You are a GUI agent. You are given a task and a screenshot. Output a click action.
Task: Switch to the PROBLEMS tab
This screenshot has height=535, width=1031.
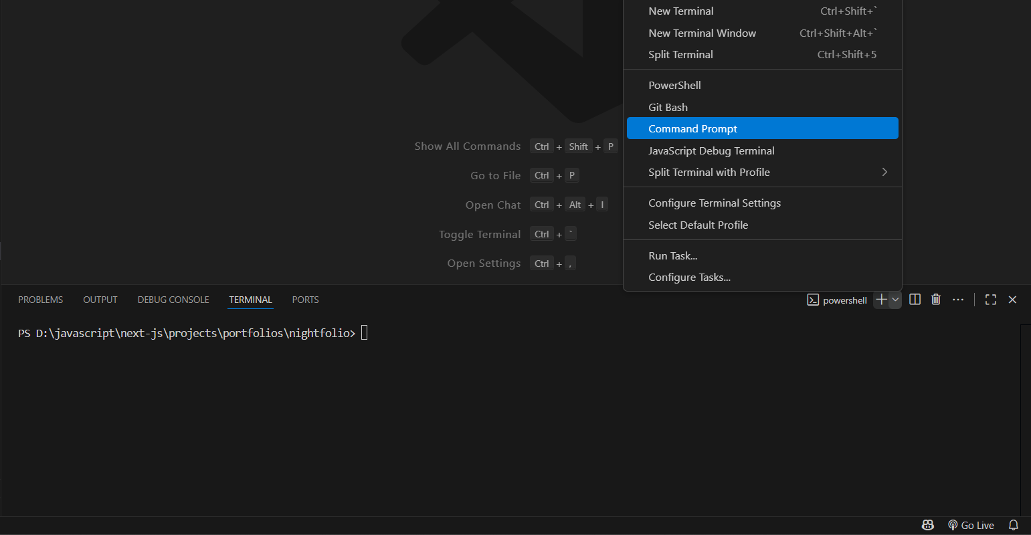click(40, 300)
